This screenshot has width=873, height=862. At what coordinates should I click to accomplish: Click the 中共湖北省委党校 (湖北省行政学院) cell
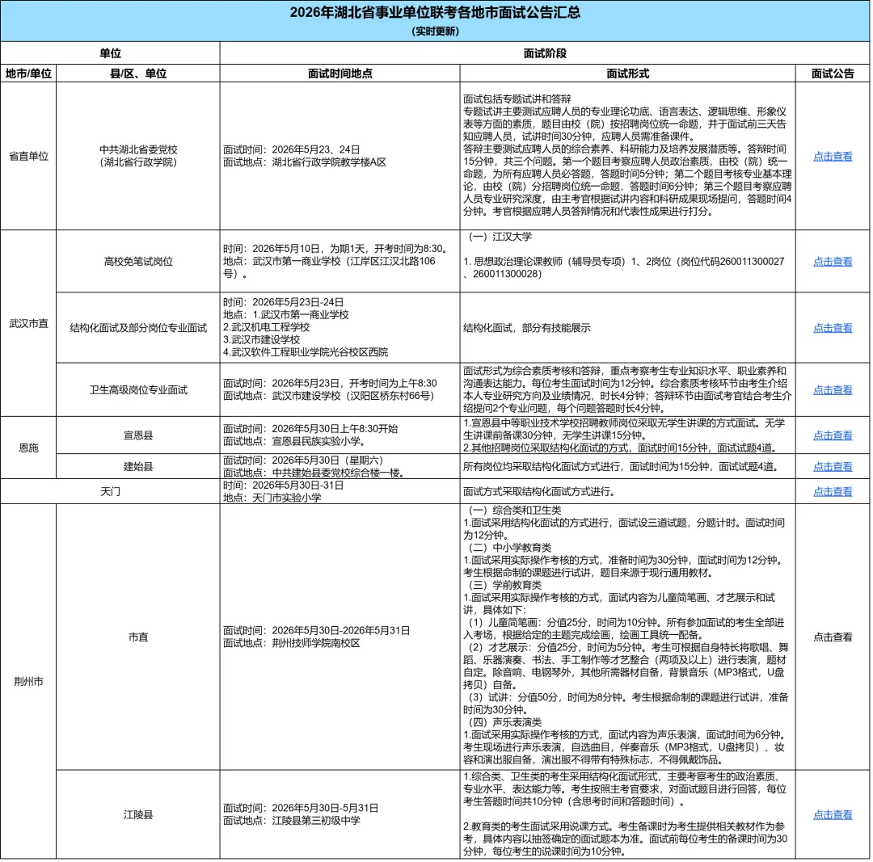pos(138,156)
